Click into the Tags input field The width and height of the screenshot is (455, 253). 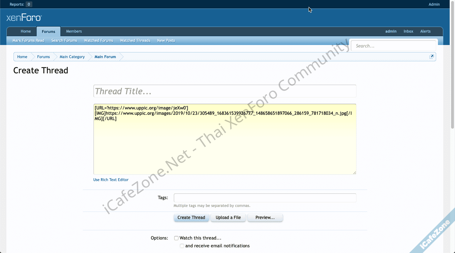[265, 198]
